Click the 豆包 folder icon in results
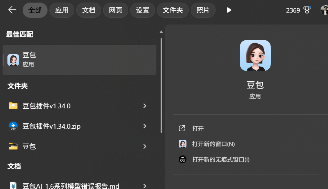Viewport: 328px width, 189px height. [13, 146]
